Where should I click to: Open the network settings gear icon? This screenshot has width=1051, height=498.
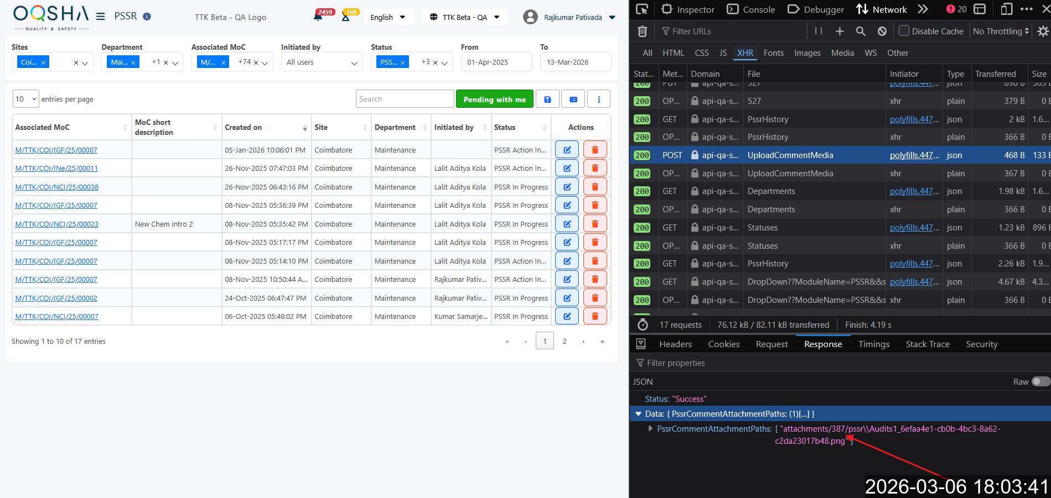point(1043,32)
